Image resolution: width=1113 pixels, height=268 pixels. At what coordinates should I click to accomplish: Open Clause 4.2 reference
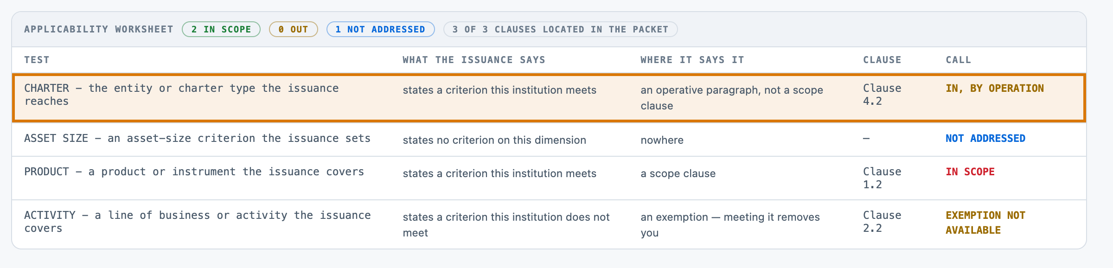882,95
